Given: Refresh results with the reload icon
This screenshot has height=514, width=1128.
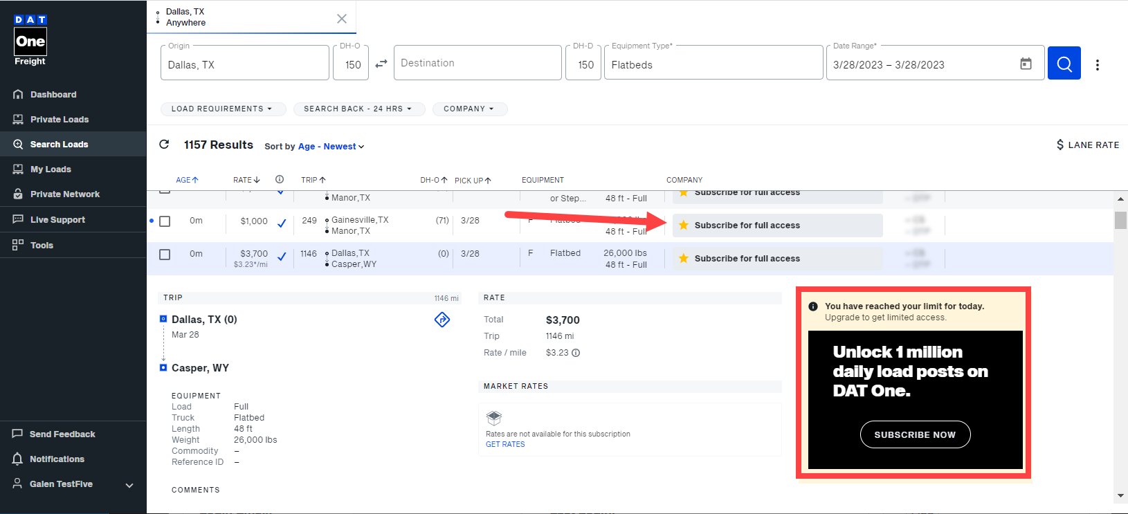Looking at the screenshot, I should (x=164, y=145).
